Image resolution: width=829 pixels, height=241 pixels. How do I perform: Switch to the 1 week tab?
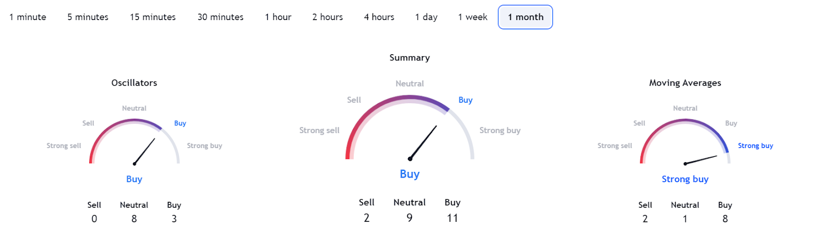coord(473,17)
